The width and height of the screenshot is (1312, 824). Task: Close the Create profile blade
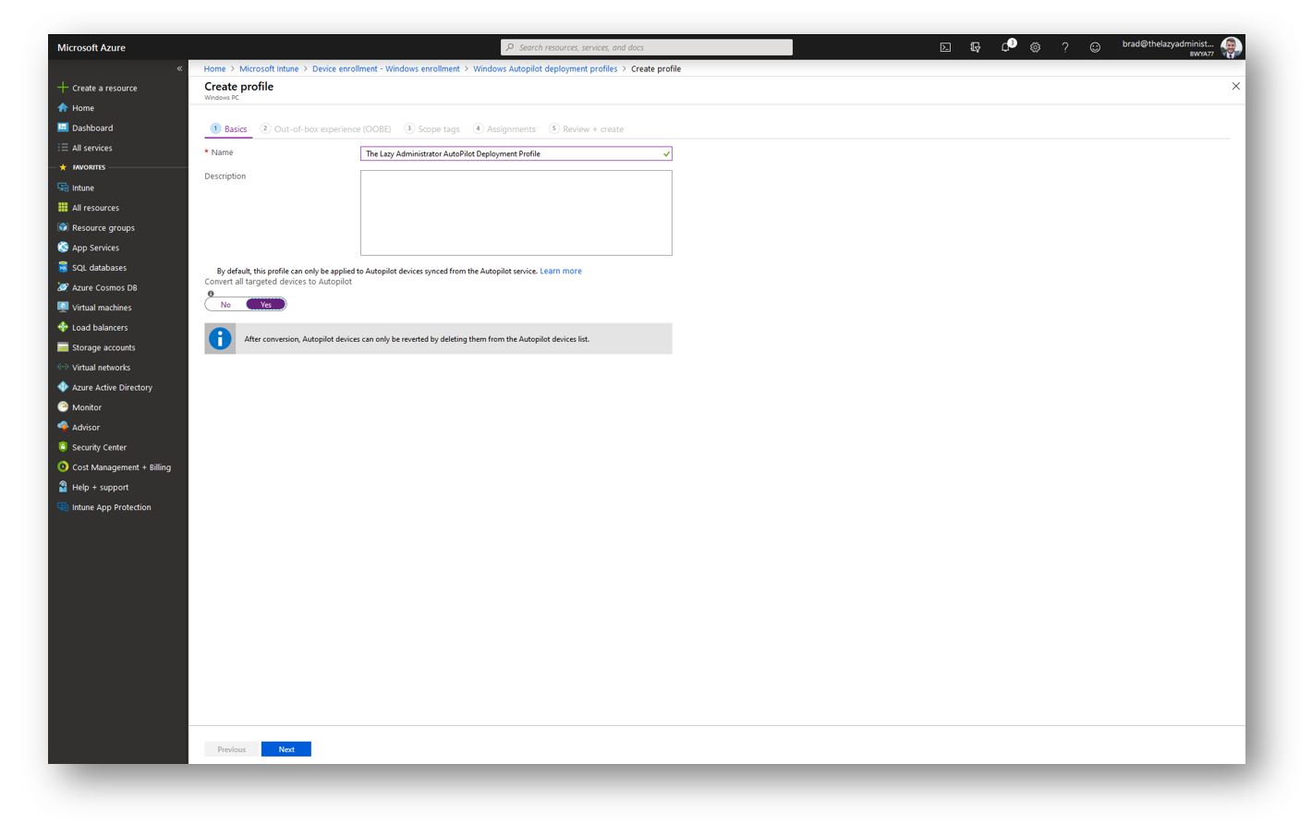point(1235,86)
